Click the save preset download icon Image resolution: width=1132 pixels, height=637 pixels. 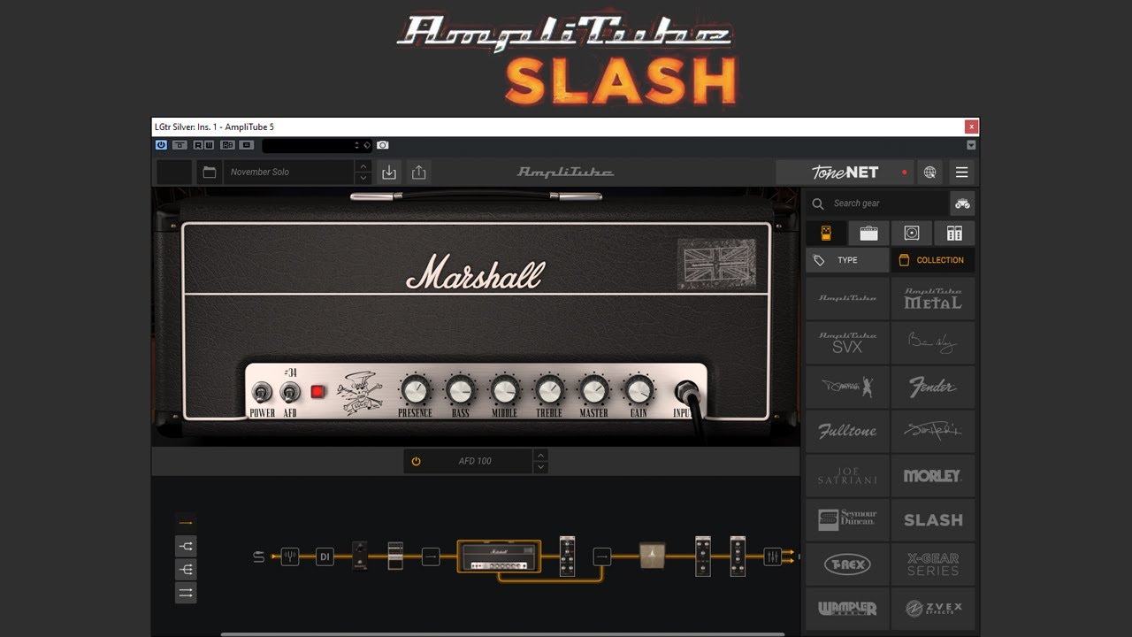(389, 173)
